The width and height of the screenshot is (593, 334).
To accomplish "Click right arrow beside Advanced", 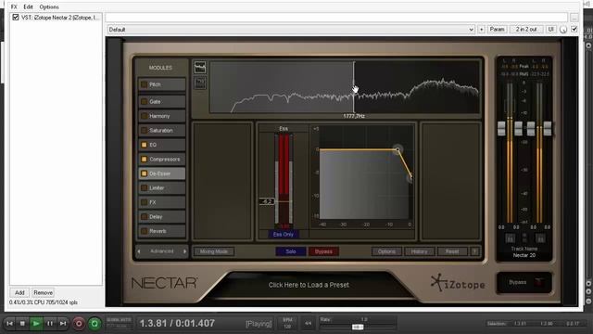I will (184, 251).
